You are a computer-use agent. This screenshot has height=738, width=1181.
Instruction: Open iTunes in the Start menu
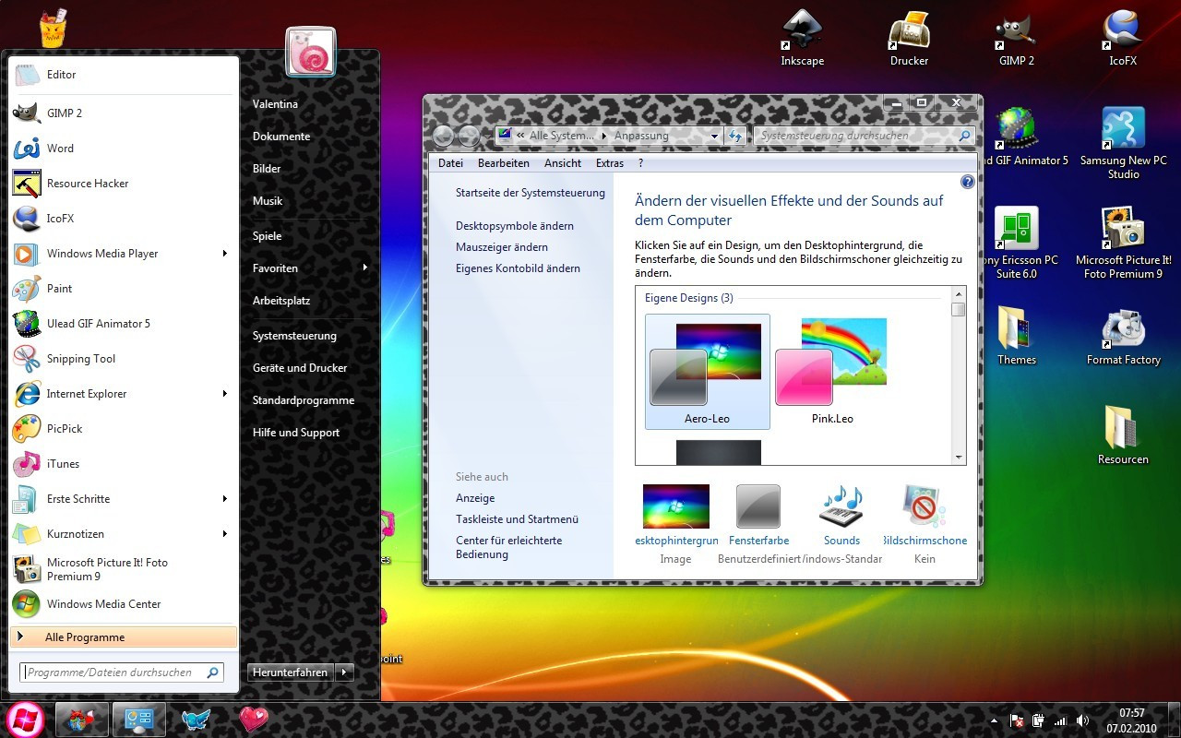click(123, 463)
